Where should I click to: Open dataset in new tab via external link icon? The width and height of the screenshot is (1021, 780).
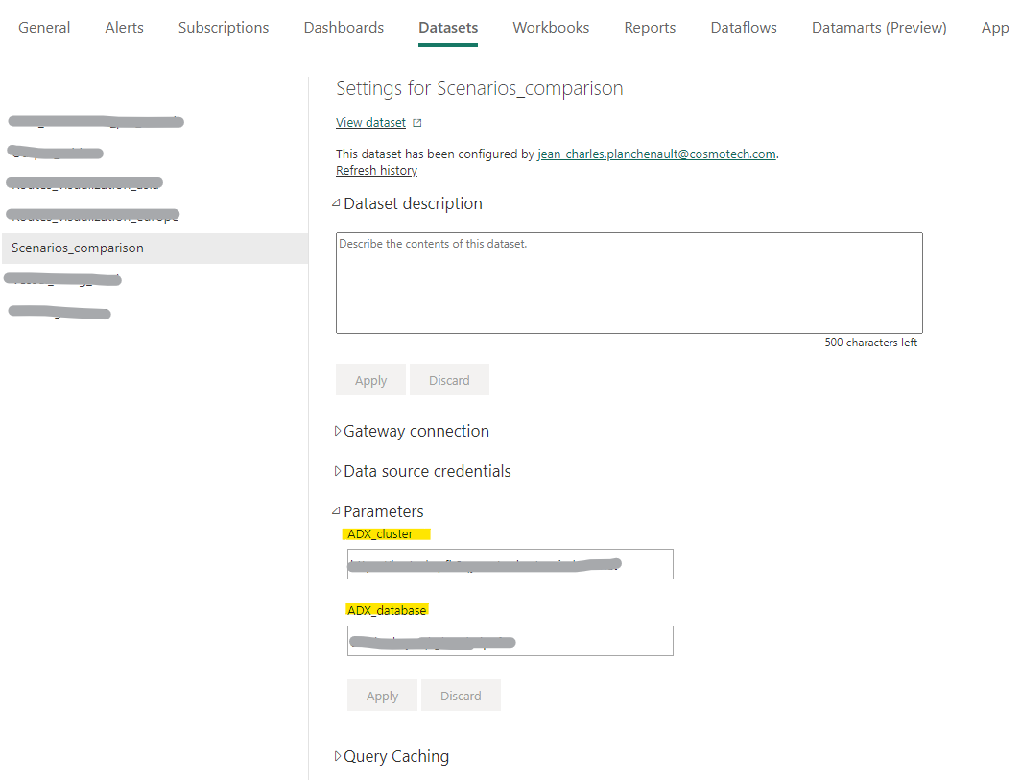pyautogui.click(x=416, y=122)
